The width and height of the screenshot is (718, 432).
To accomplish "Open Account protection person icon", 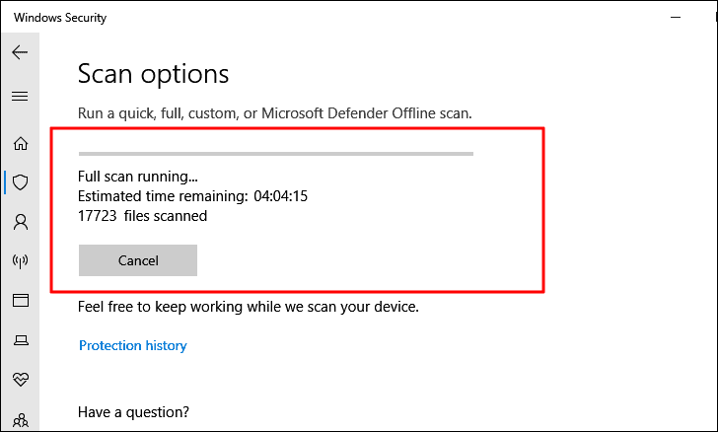I will (x=20, y=222).
